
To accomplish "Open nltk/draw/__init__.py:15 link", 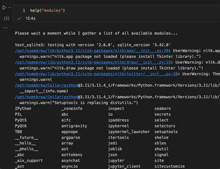I will pos(93,62).
